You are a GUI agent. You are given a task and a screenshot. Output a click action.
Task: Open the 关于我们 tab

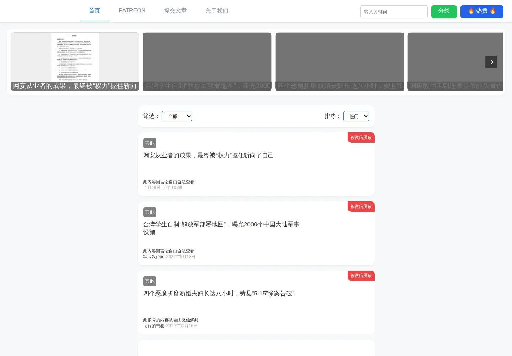click(217, 11)
